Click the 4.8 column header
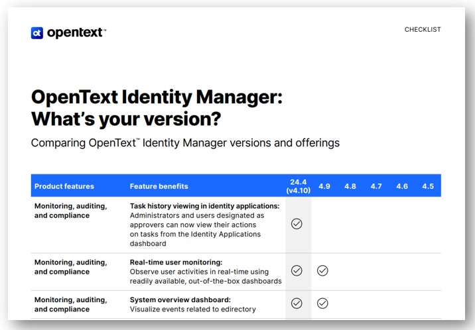The image size is (475, 330). [350, 186]
